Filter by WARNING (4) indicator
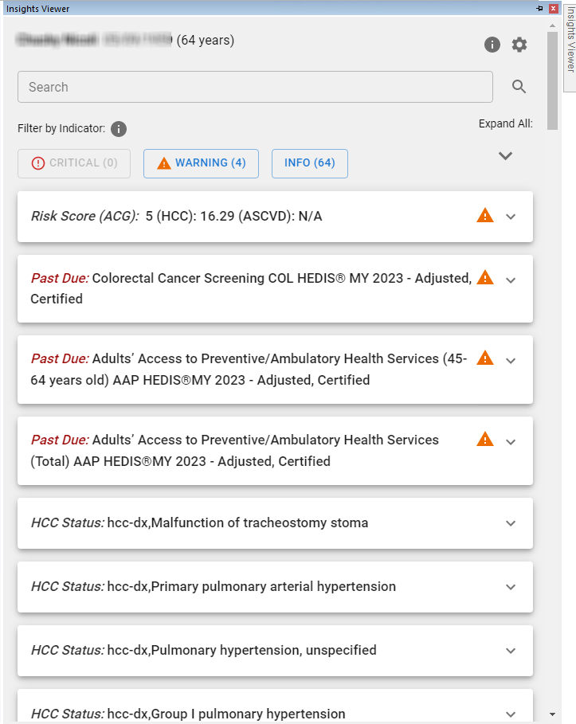Image resolution: width=576 pixels, height=724 pixels. pyautogui.click(x=201, y=163)
